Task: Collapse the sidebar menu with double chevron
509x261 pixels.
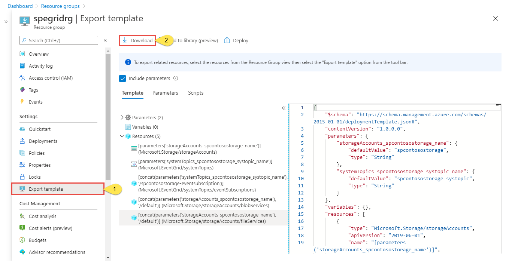Action: tap(105, 40)
